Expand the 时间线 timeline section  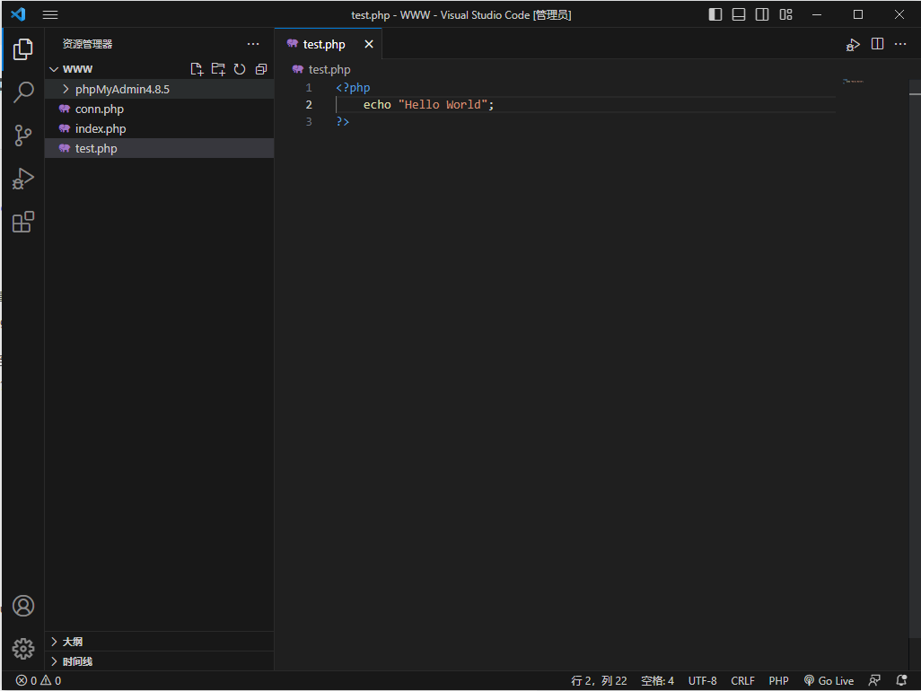coord(159,661)
